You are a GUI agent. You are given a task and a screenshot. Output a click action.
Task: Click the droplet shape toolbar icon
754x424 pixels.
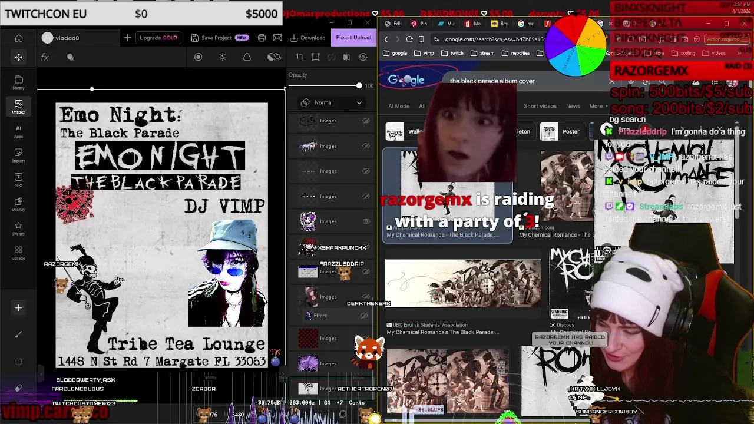[247, 57]
